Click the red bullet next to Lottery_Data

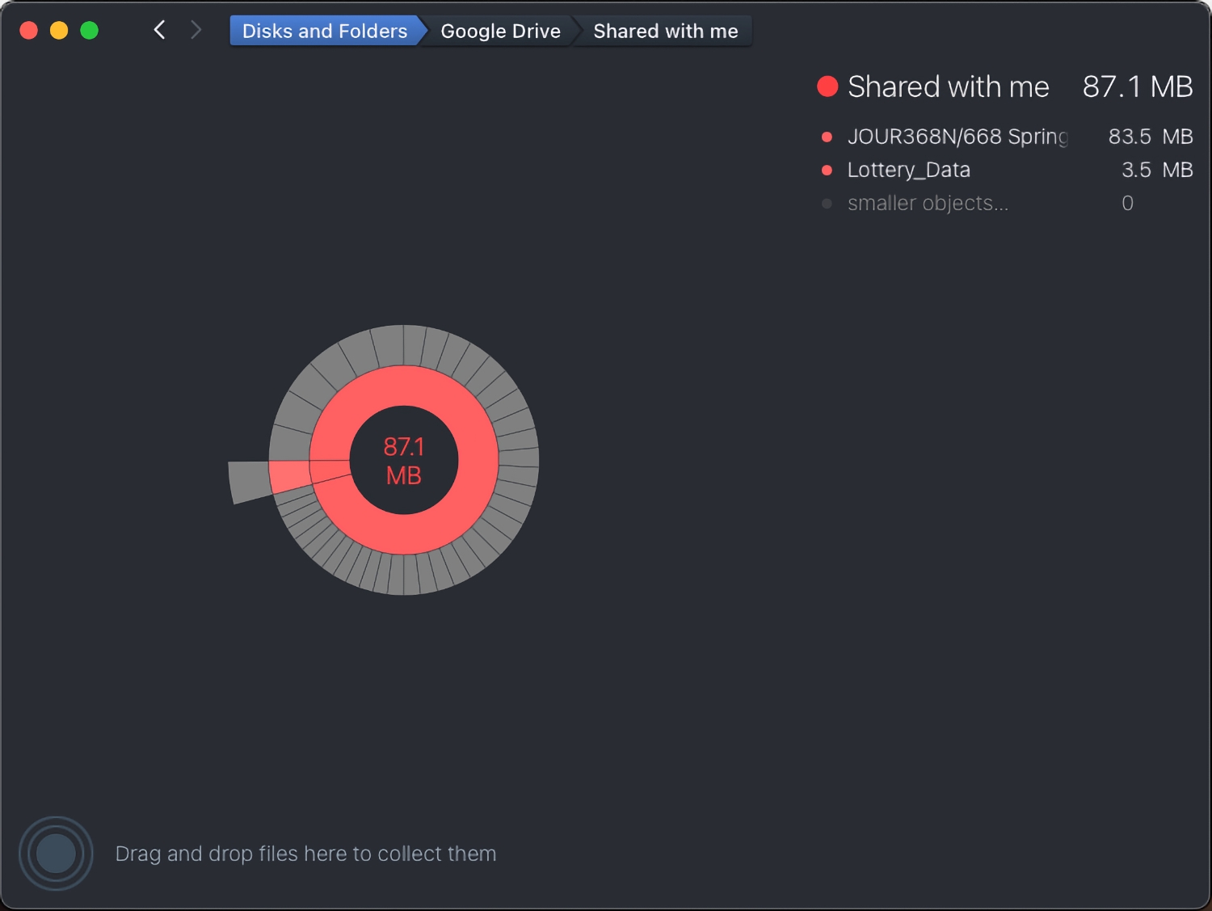coord(827,170)
